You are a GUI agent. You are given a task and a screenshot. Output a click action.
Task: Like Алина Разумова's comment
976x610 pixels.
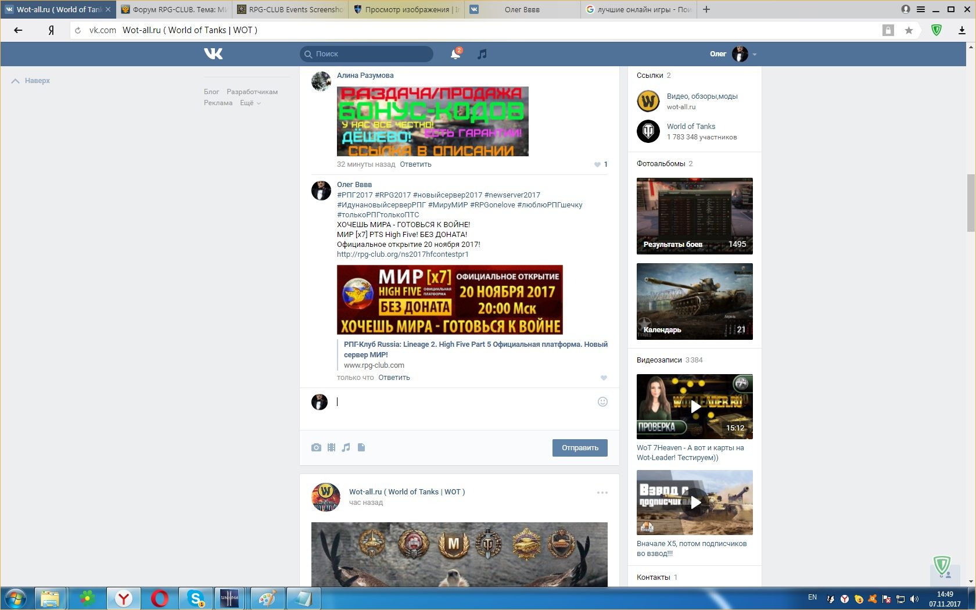point(597,164)
